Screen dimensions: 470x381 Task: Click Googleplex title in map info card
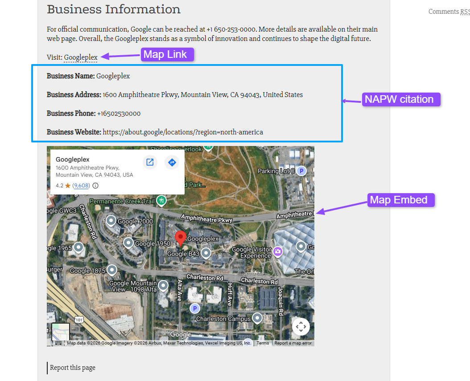pos(73,159)
